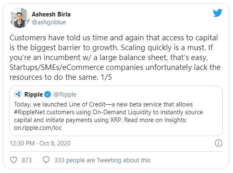Open "333 people are Tweeting about this"
This screenshot has width=233, height=173.
coord(103,160)
